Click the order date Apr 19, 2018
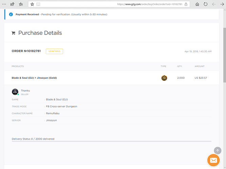 (x=198, y=51)
